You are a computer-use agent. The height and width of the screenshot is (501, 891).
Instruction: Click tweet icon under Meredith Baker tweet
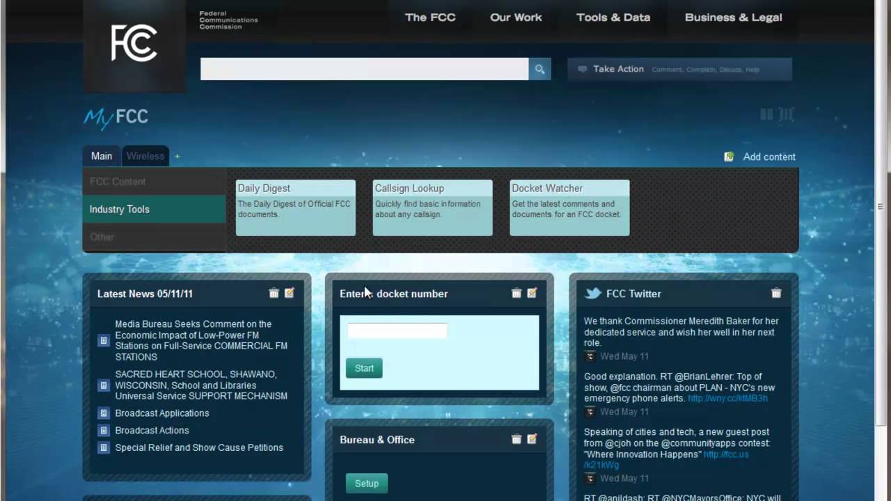click(x=590, y=356)
